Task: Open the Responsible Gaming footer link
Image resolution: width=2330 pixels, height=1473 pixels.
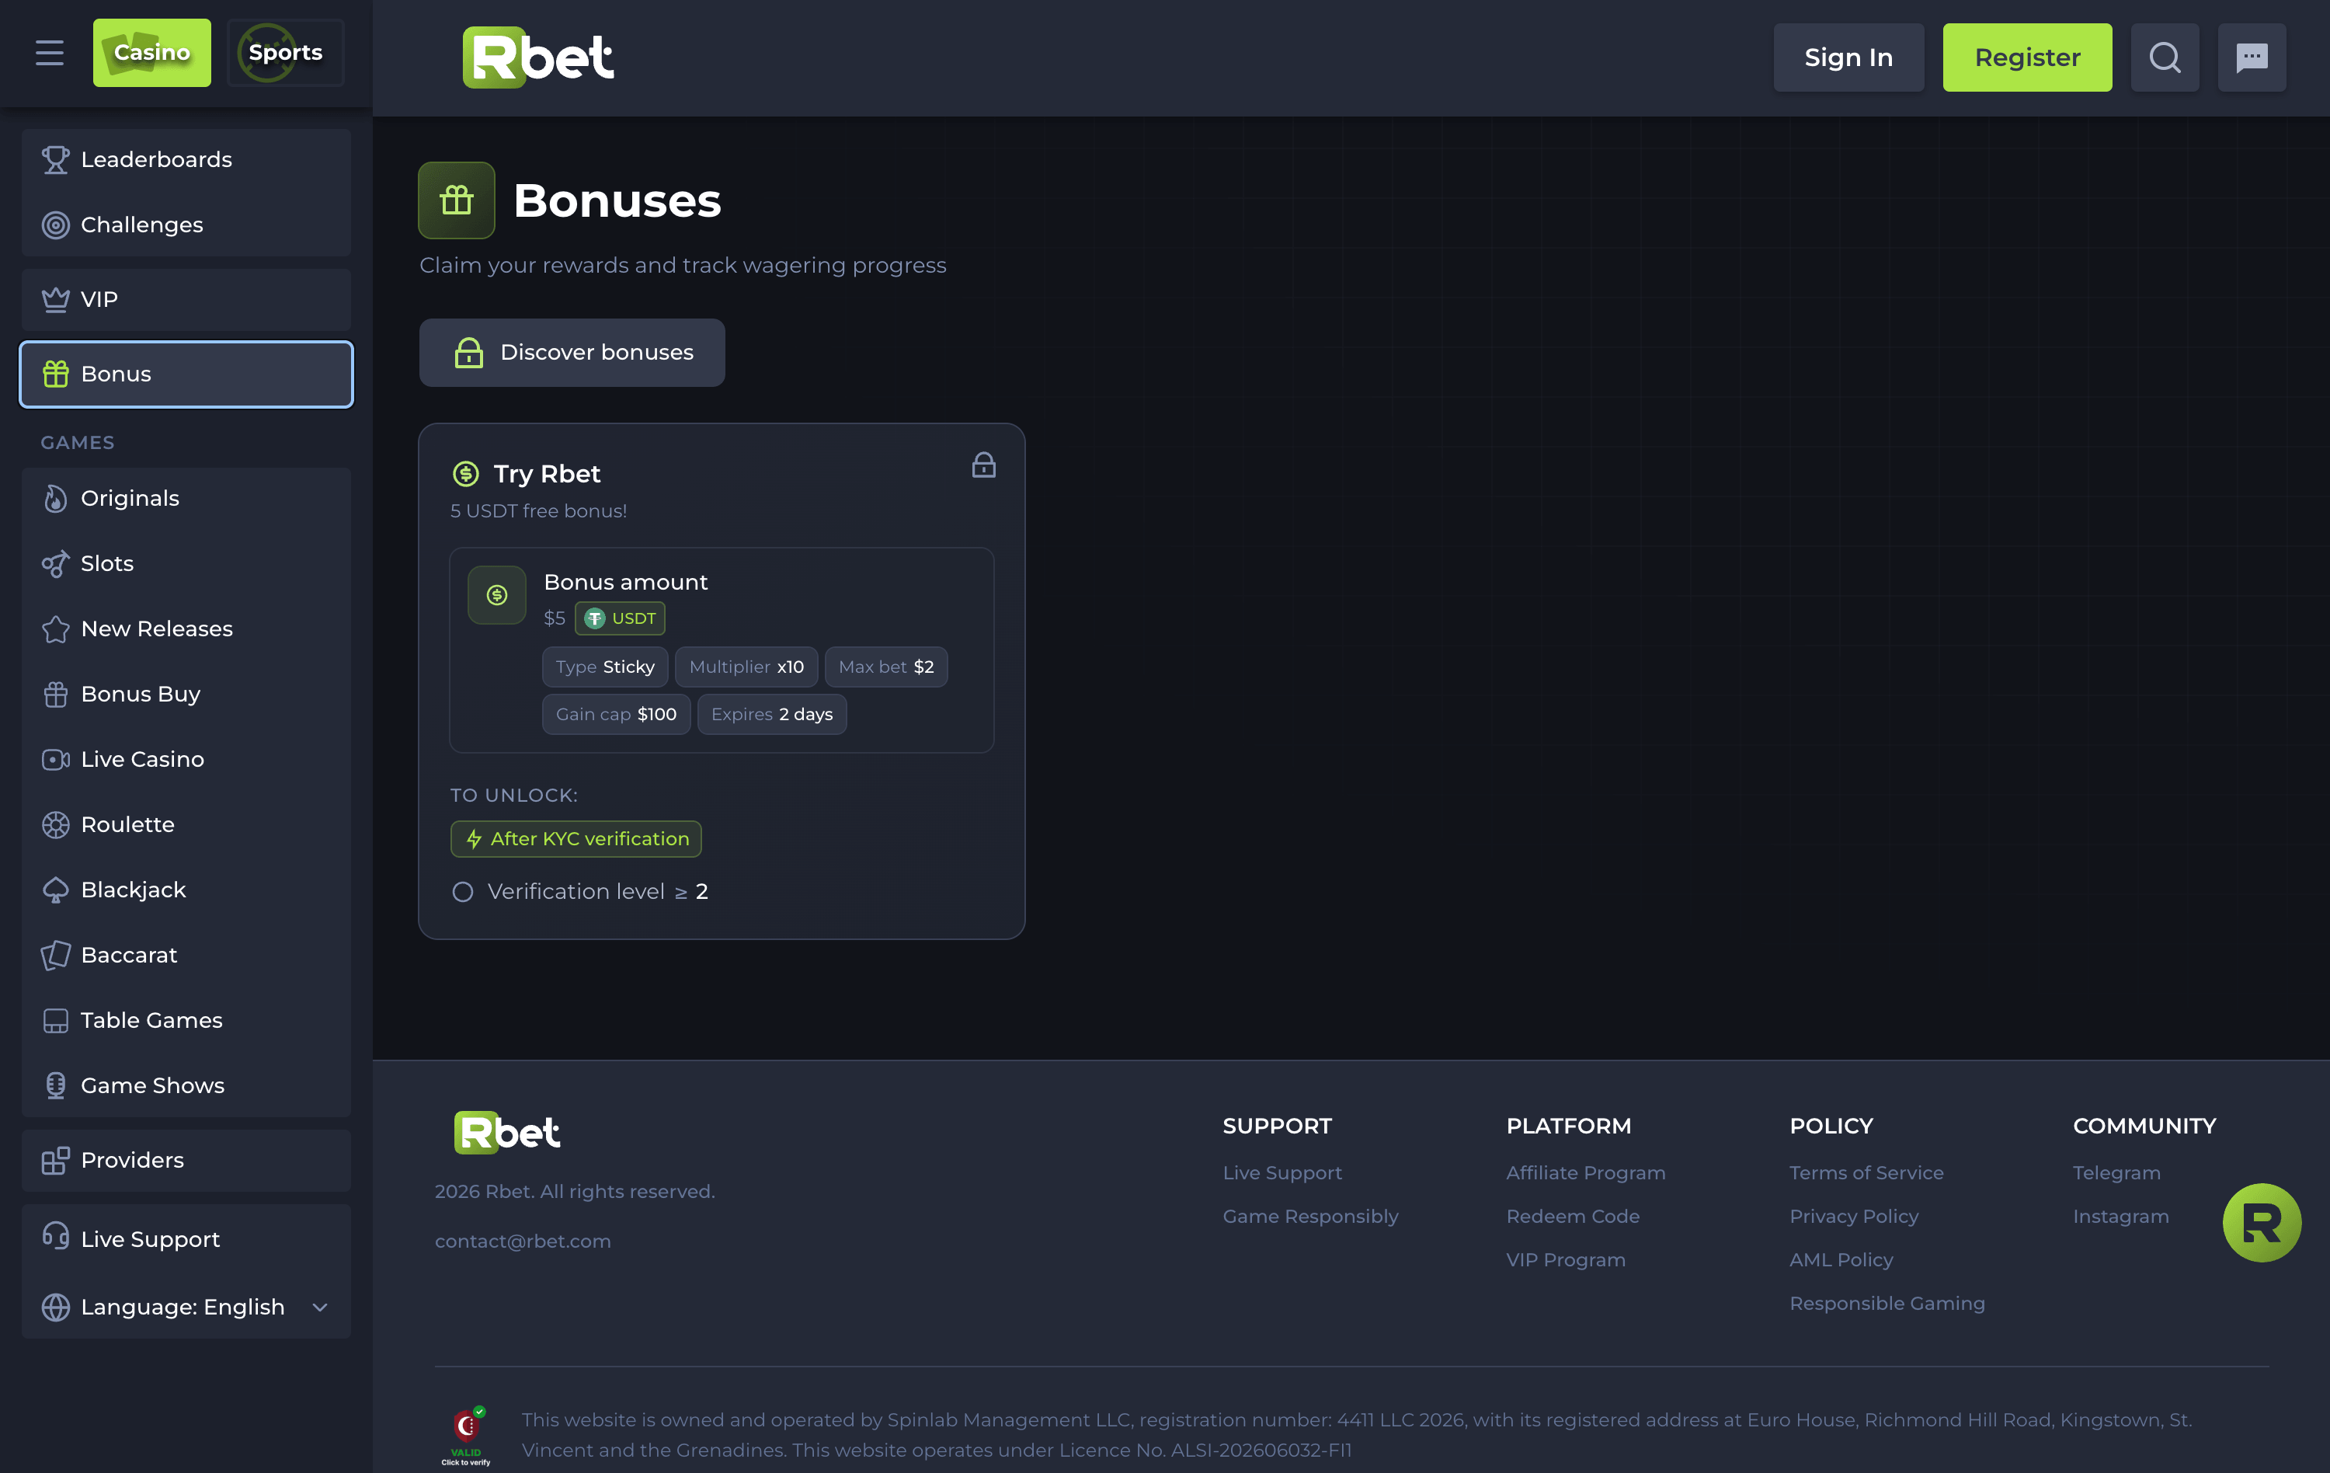Action: point(1887,1304)
